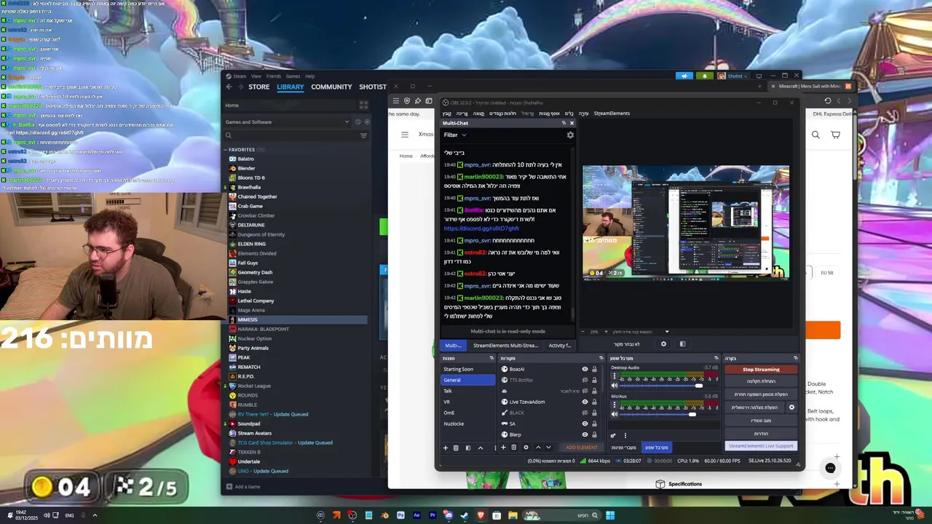The image size is (932, 524).
Task: Open the preview scaling dropdown arrow
Action: (x=667, y=332)
